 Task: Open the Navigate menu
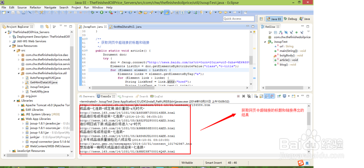coord(50,7)
